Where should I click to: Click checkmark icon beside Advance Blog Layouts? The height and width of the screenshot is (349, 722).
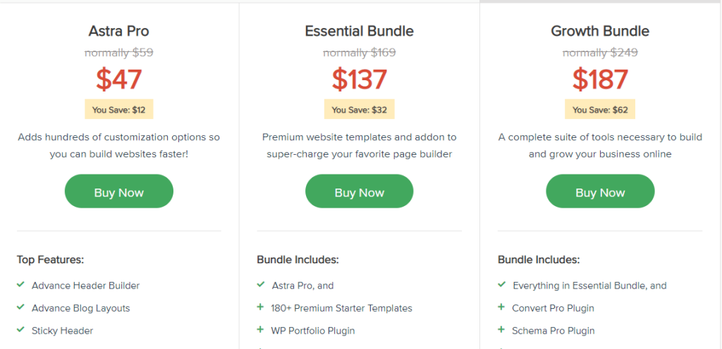pyautogui.click(x=20, y=307)
